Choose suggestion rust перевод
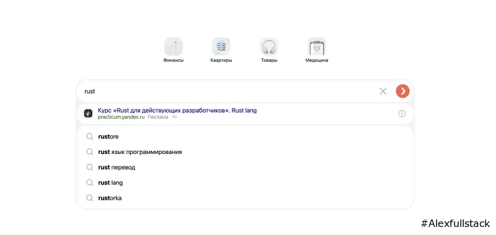 pos(245,168)
